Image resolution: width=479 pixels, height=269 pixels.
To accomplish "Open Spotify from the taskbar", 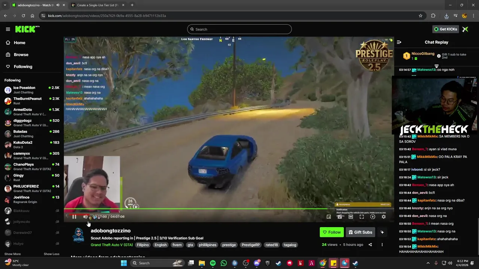I will coord(213,263).
